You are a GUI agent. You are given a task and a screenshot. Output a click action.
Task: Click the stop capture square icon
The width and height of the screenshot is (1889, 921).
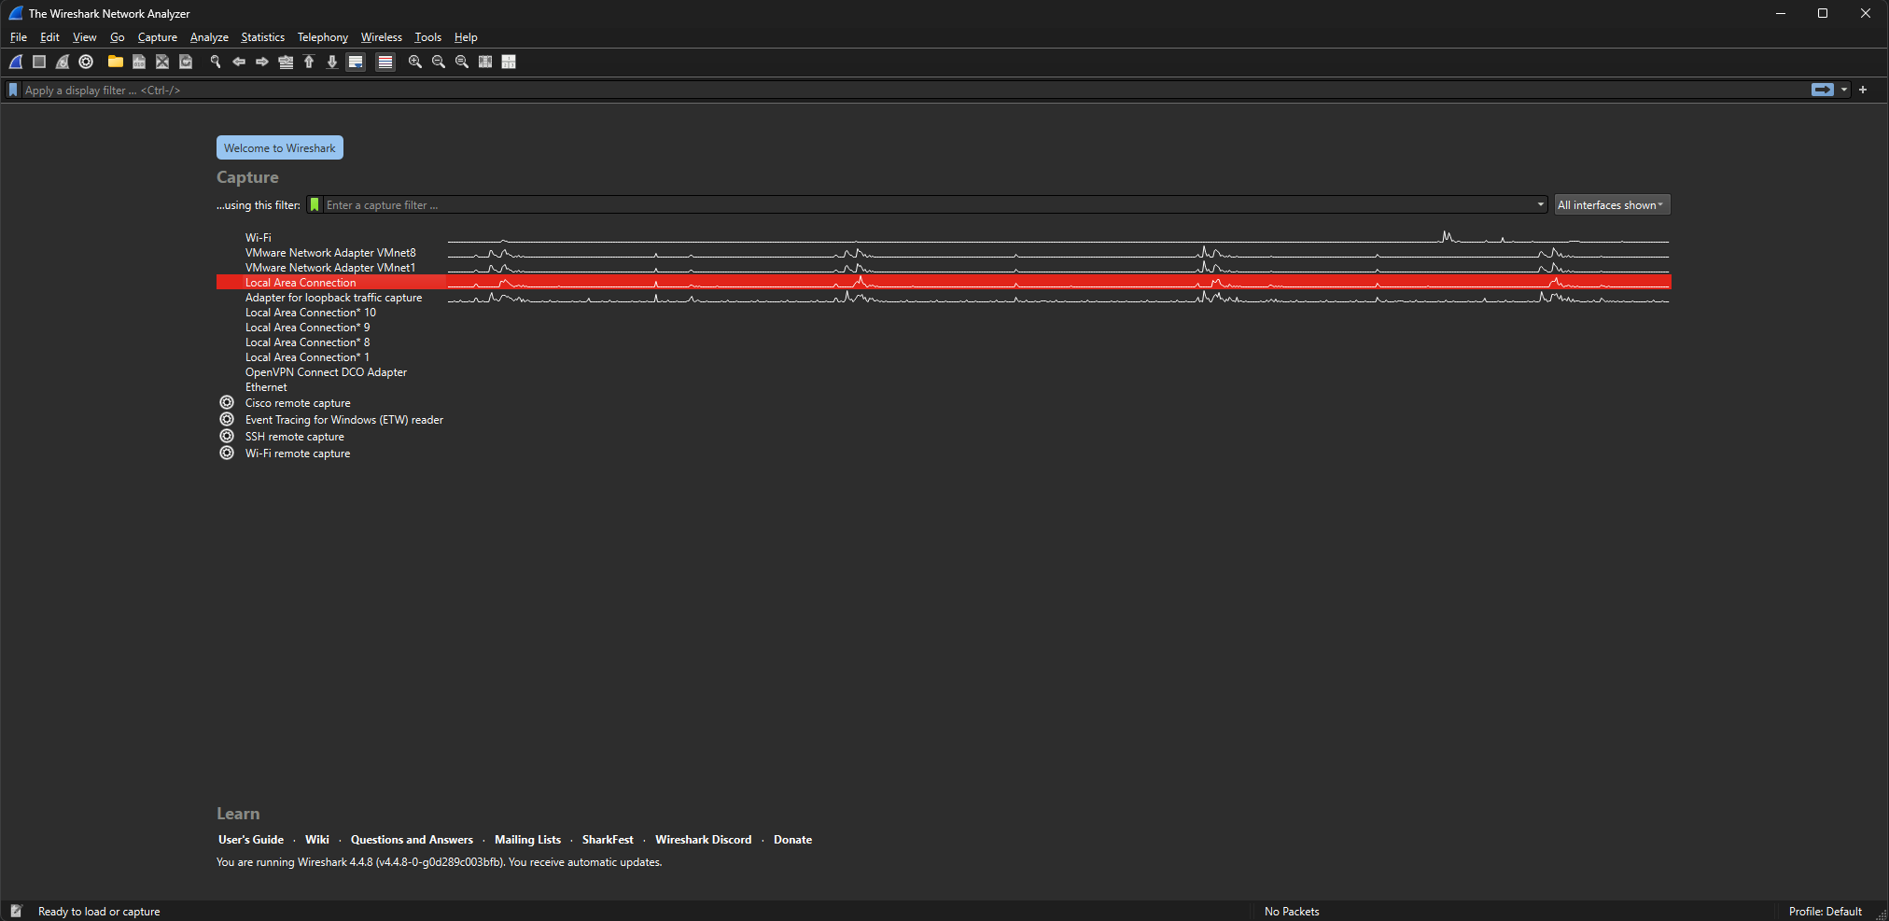click(x=39, y=62)
